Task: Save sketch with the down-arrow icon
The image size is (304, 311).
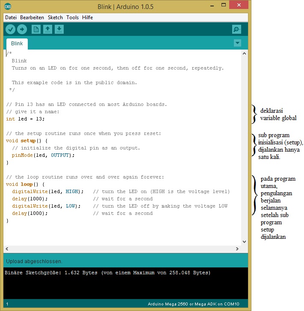Action: pos(59,29)
